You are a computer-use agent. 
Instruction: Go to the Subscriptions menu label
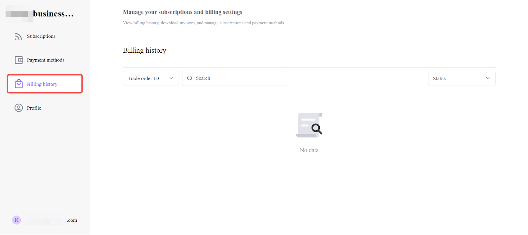pos(41,36)
